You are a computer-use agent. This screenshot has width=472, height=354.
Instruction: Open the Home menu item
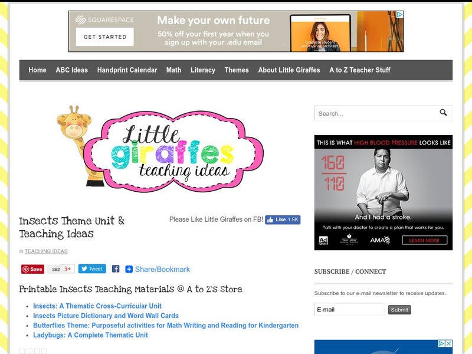37,70
